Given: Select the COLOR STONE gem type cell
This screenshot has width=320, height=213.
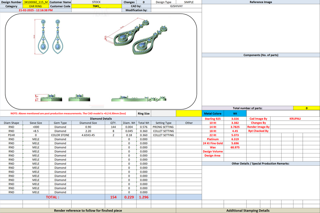Looking at the screenshot, I should point(60,135).
